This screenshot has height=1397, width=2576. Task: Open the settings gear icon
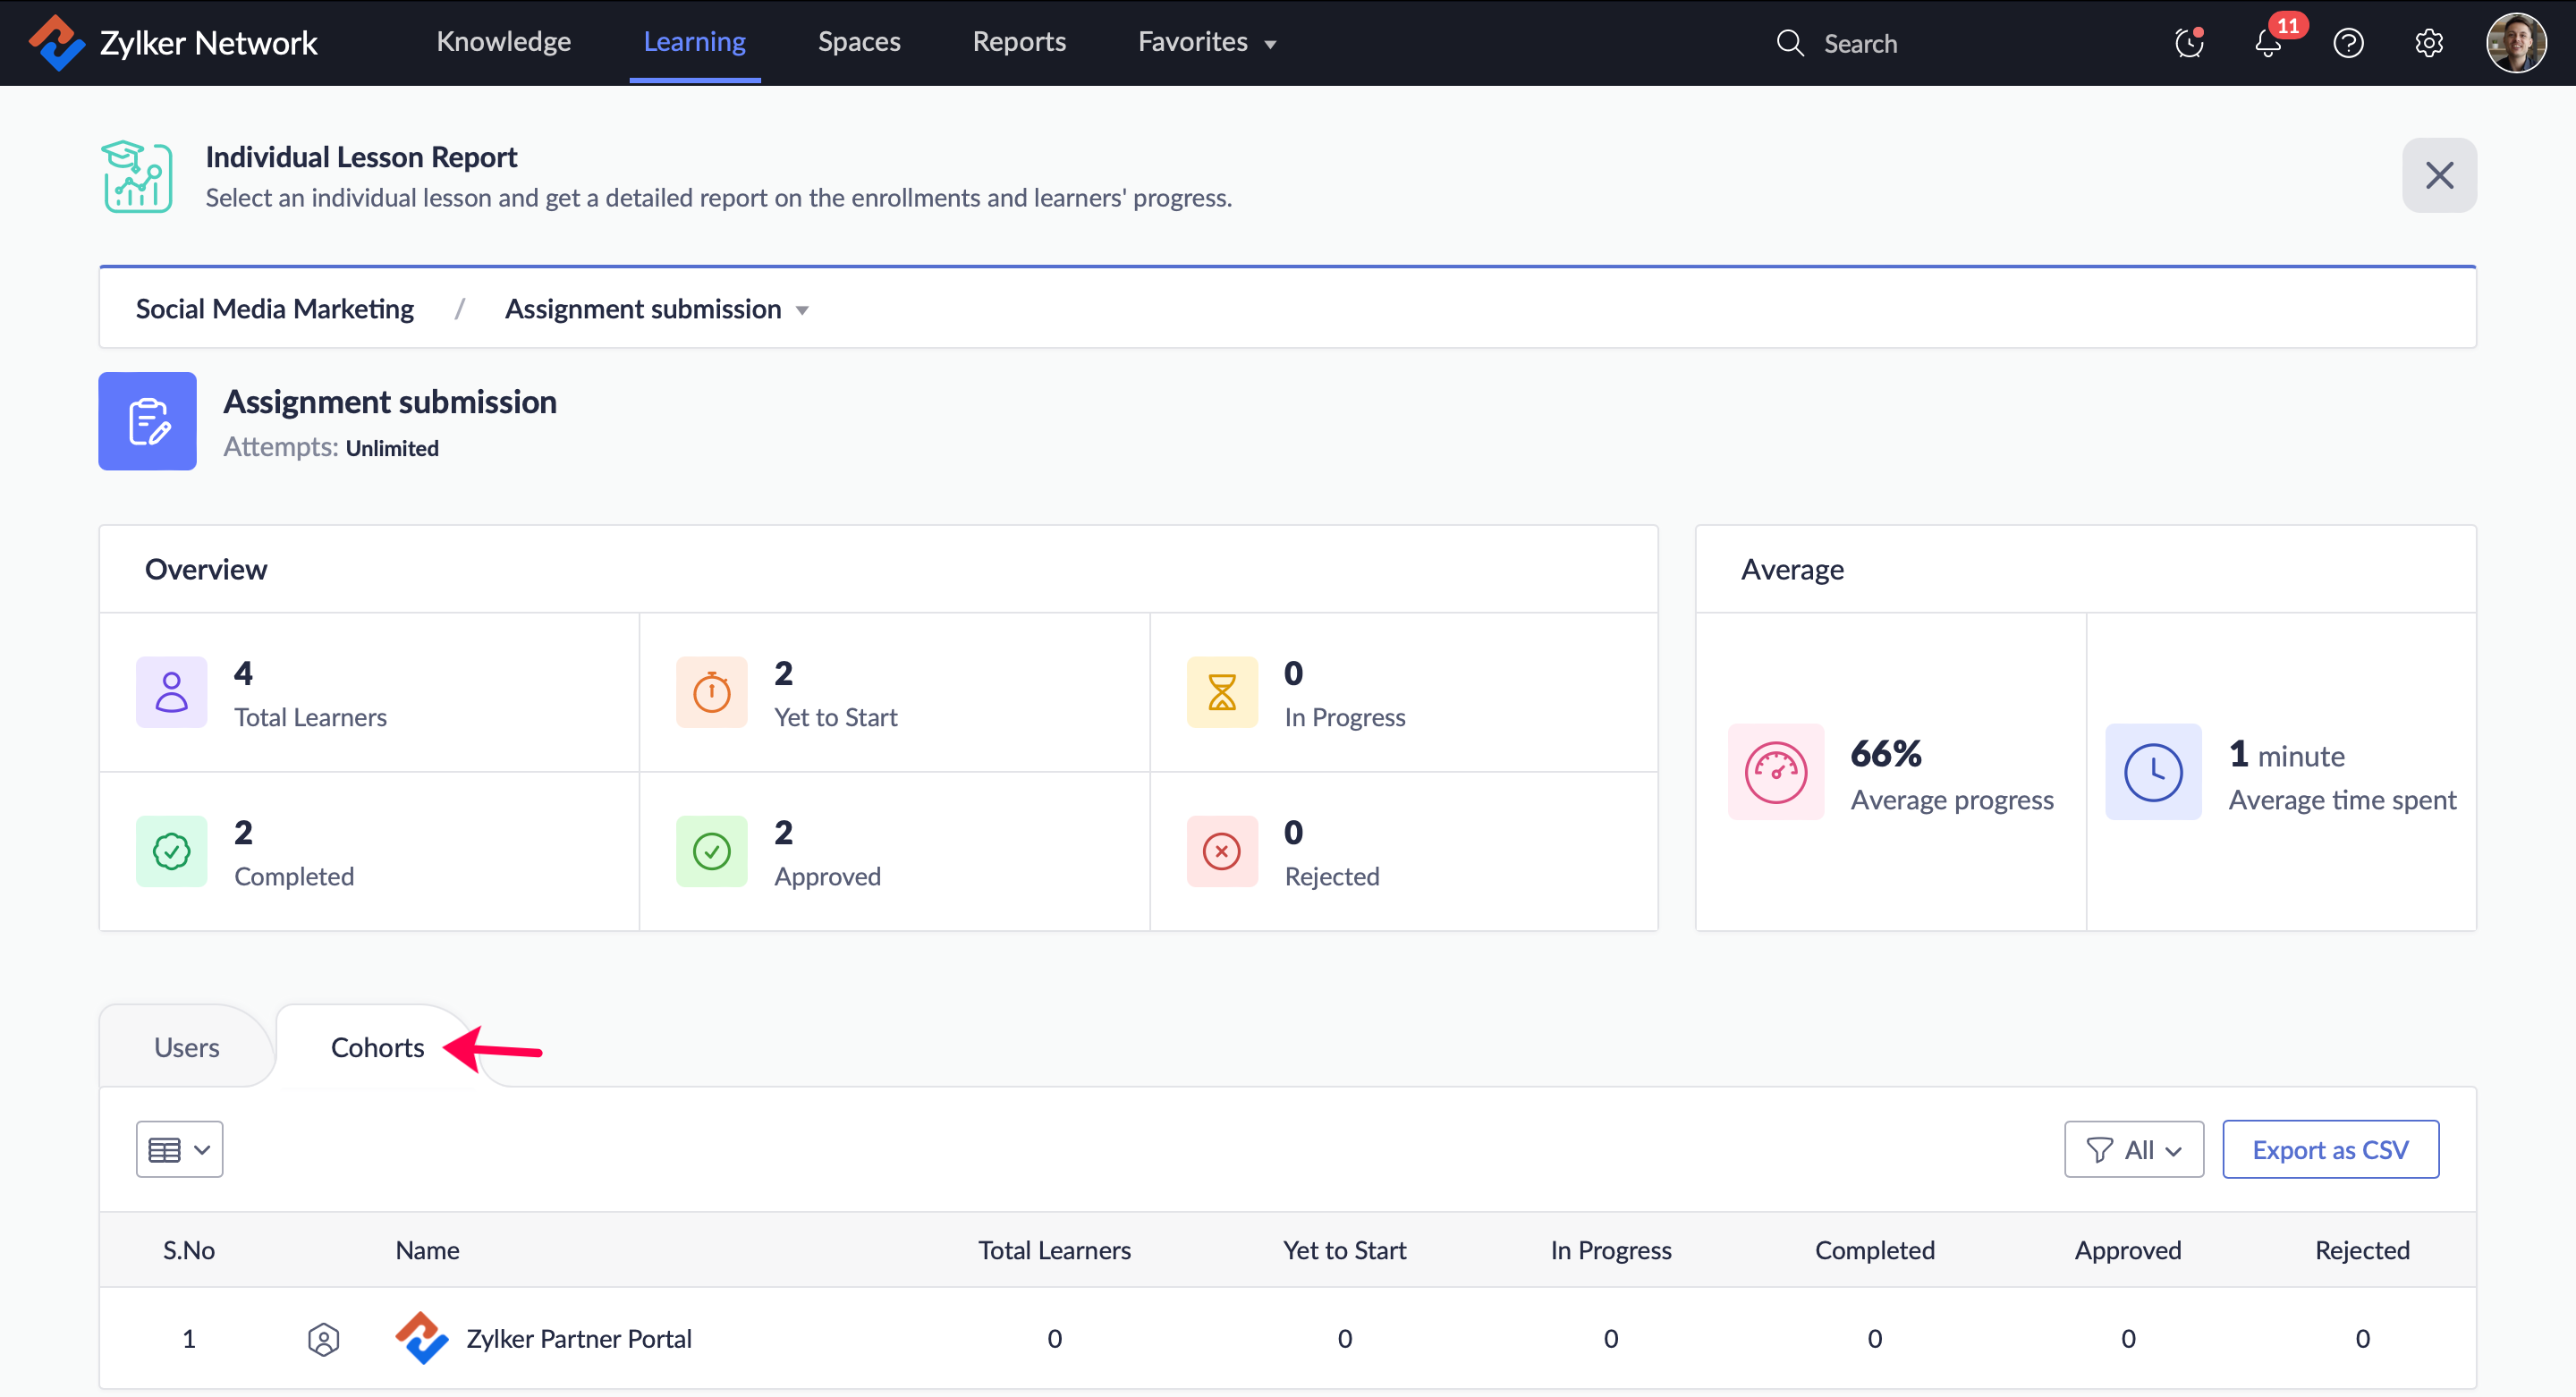tap(2428, 43)
